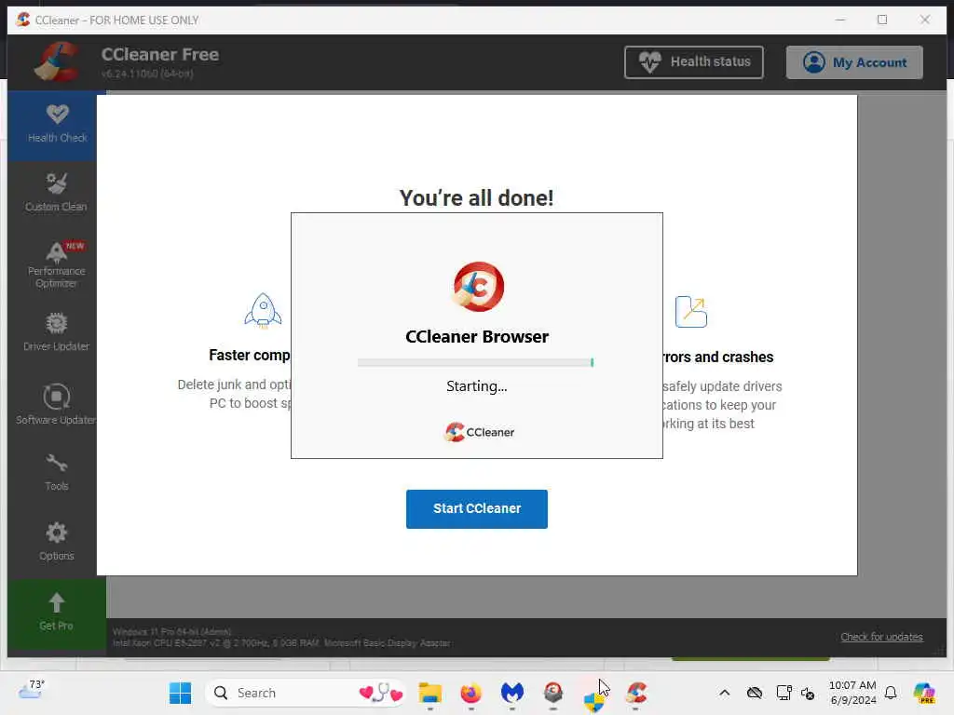Open the Tools section
The height and width of the screenshot is (715, 954).
[56, 472]
